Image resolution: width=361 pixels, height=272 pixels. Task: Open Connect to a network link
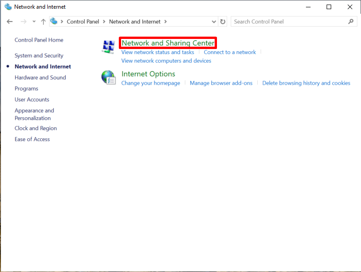coord(230,52)
